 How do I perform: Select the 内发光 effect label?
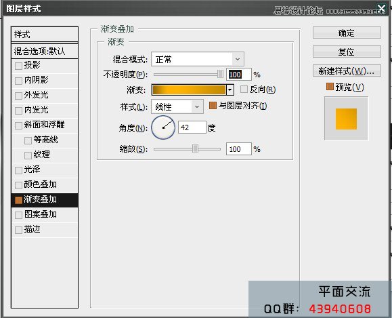tap(36, 110)
